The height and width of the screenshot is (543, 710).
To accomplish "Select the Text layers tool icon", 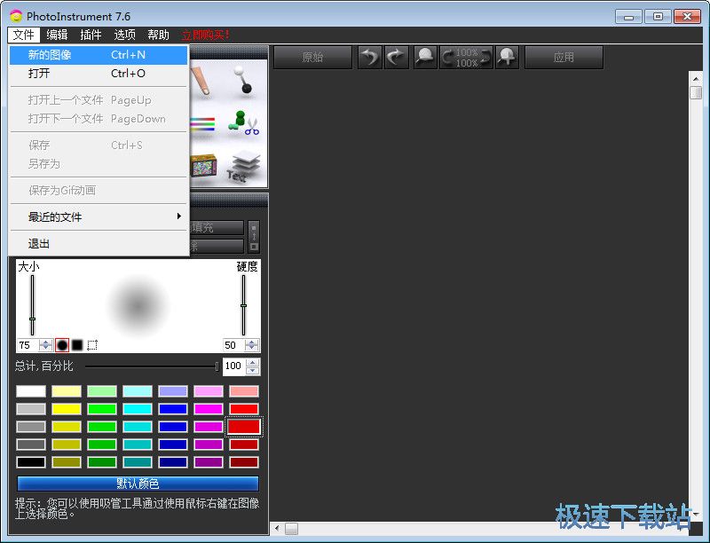I will click(x=243, y=166).
